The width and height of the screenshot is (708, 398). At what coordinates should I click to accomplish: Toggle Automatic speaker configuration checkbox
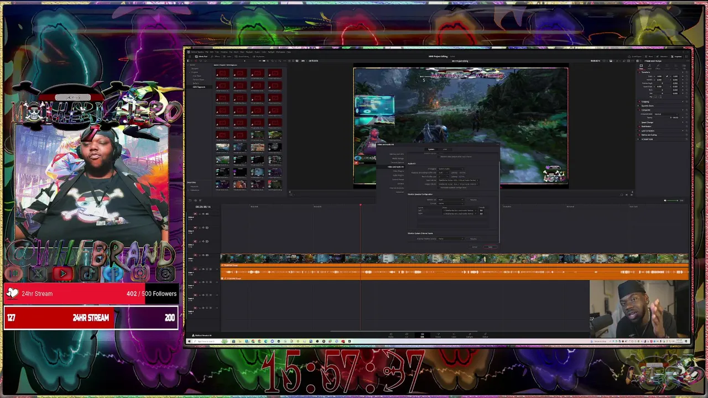(439, 187)
